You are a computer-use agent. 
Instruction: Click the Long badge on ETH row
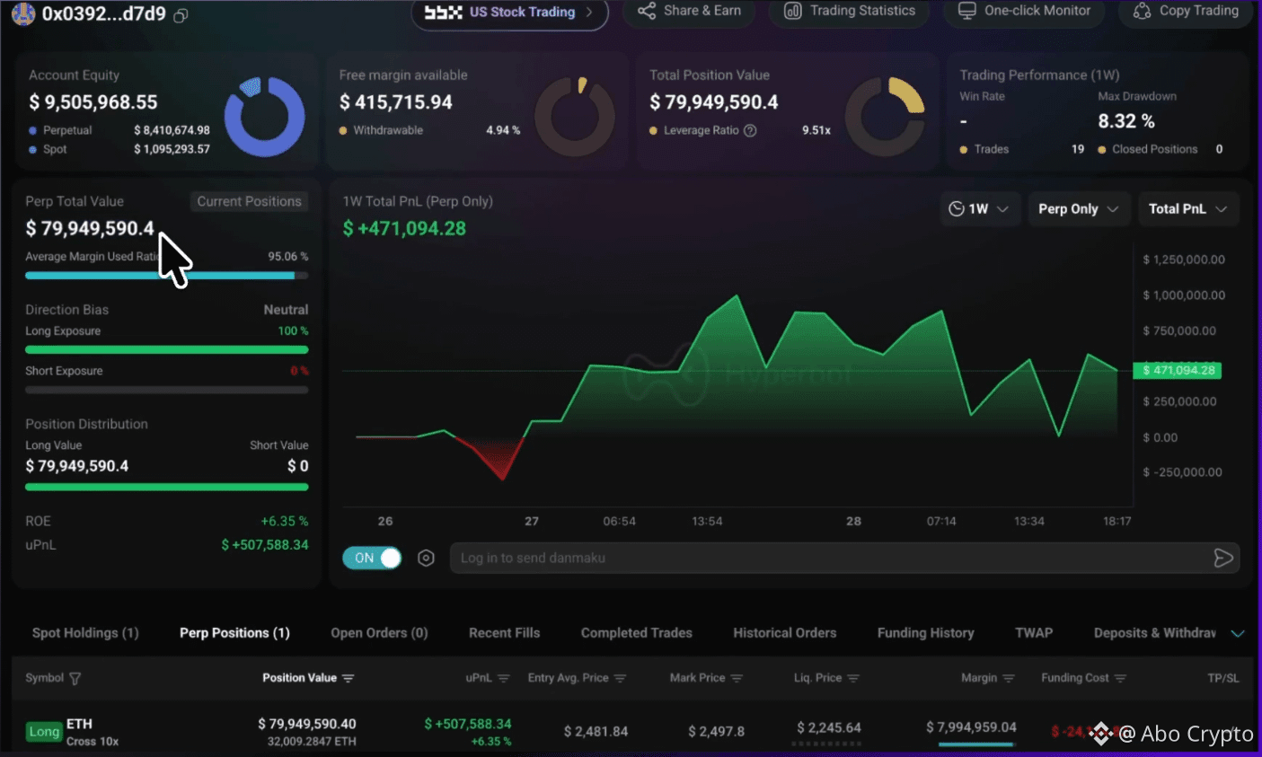pyautogui.click(x=43, y=732)
